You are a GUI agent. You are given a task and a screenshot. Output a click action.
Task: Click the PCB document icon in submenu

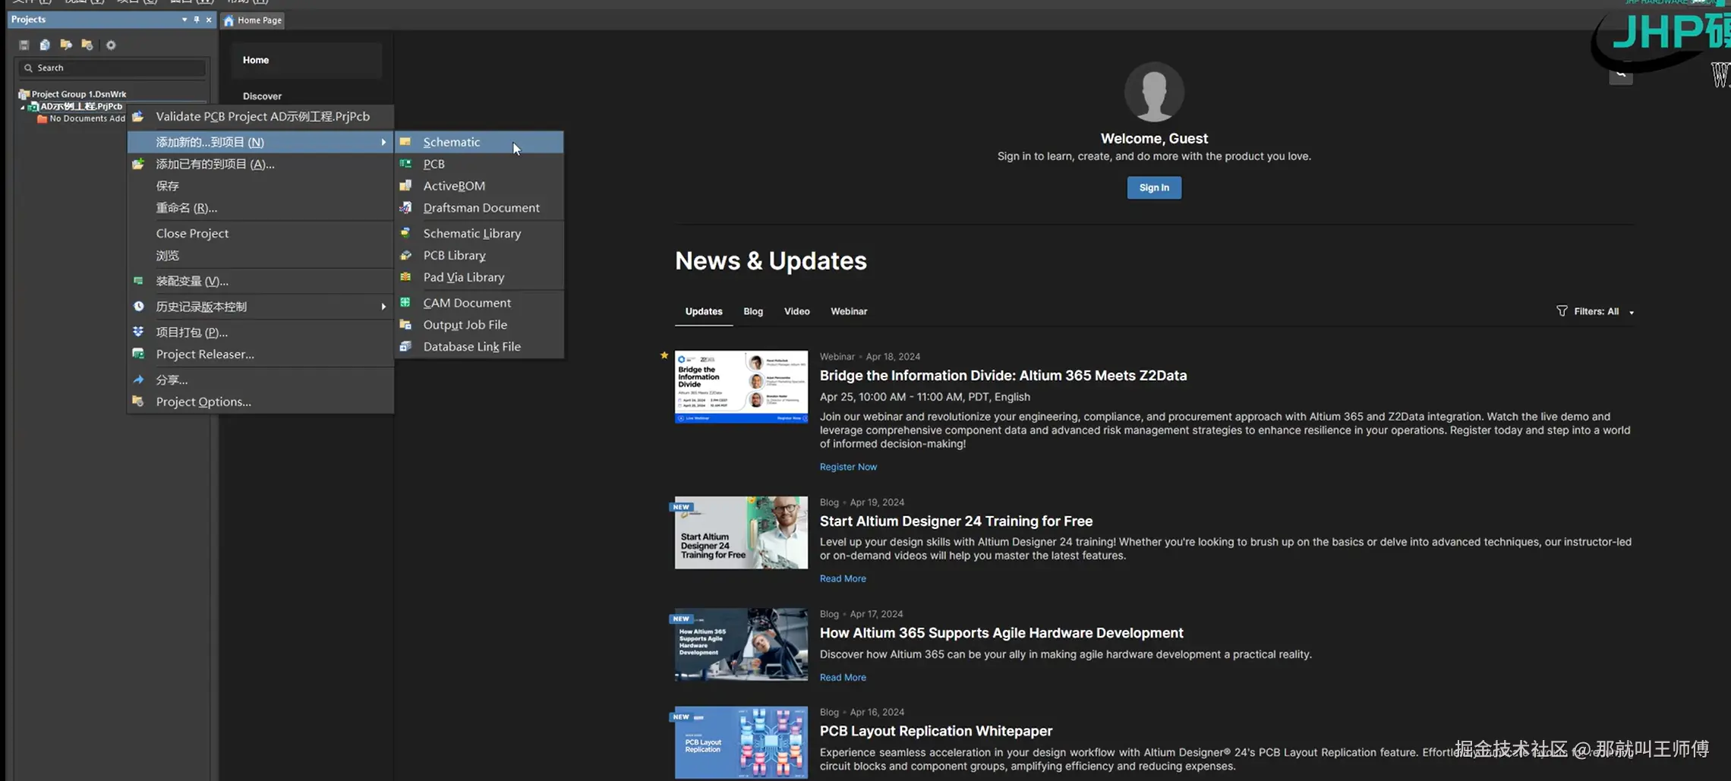(406, 164)
